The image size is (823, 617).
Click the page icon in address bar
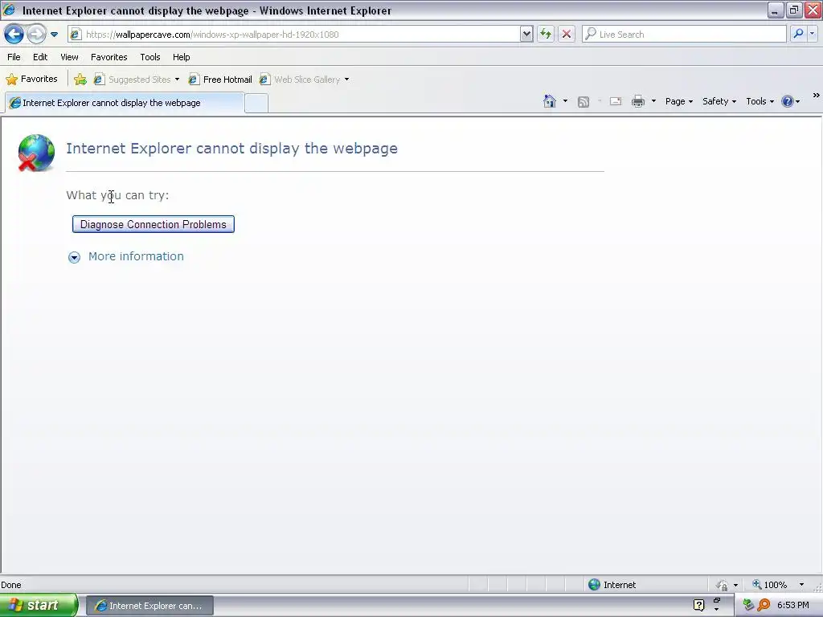76,35
